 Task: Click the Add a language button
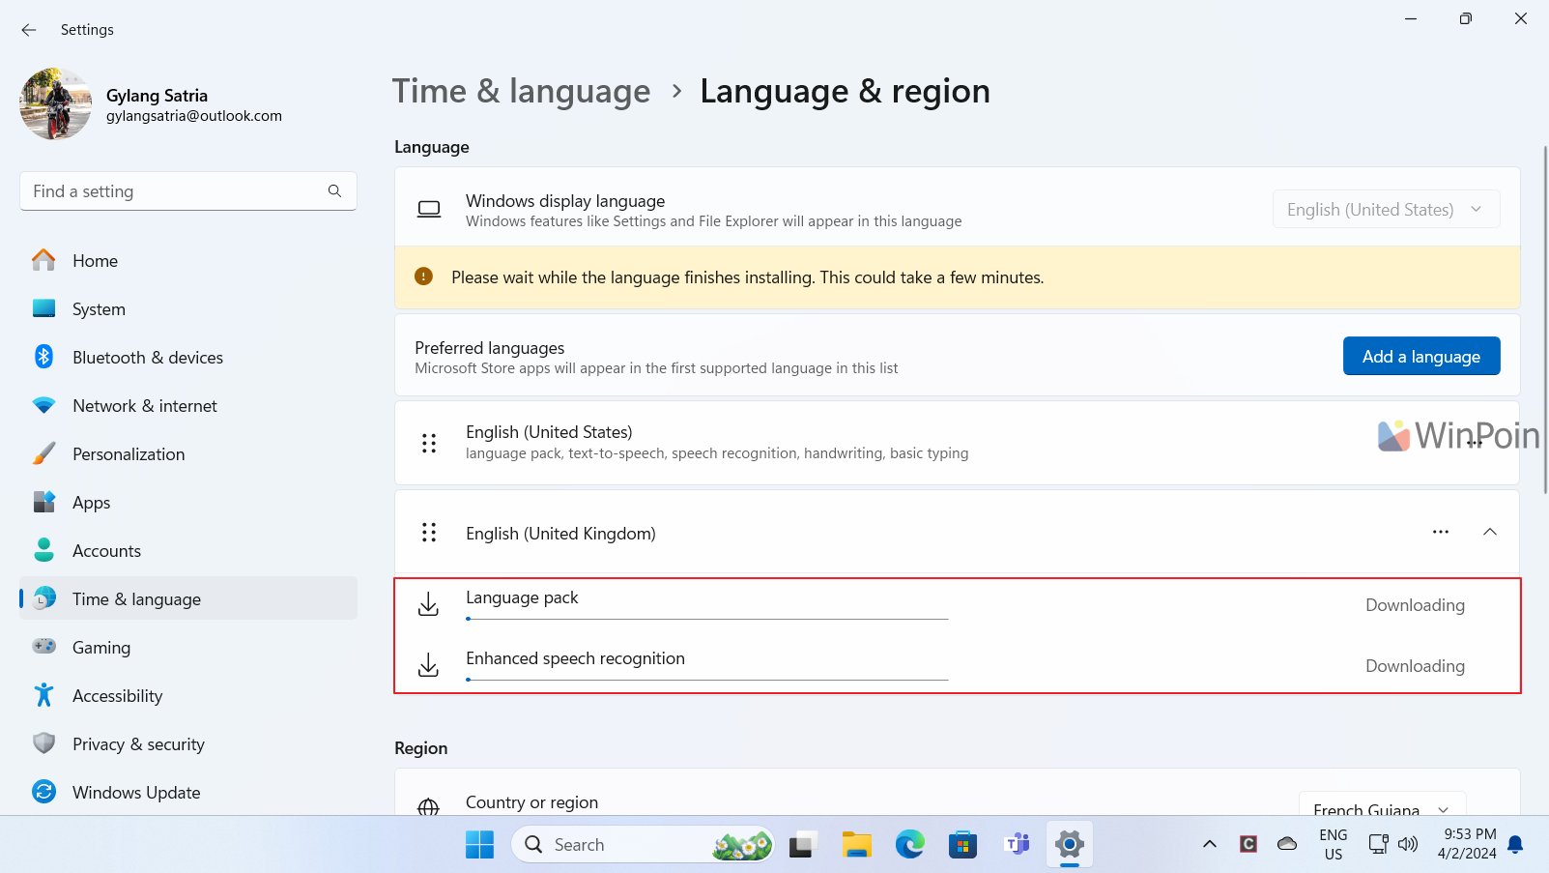pyautogui.click(x=1421, y=356)
